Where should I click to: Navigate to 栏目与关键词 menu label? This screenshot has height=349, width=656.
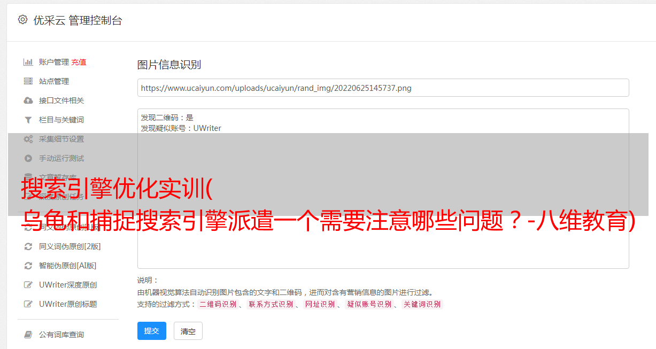tap(61, 120)
